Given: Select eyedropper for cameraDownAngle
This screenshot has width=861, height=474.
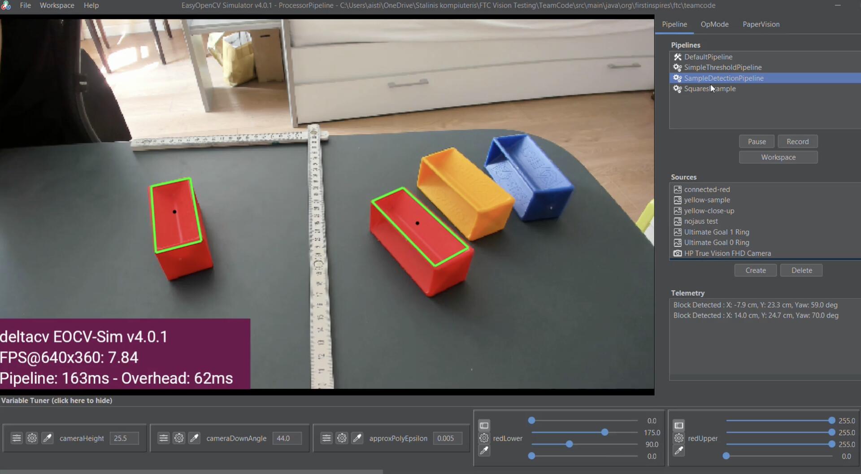Looking at the screenshot, I should pyautogui.click(x=194, y=438).
